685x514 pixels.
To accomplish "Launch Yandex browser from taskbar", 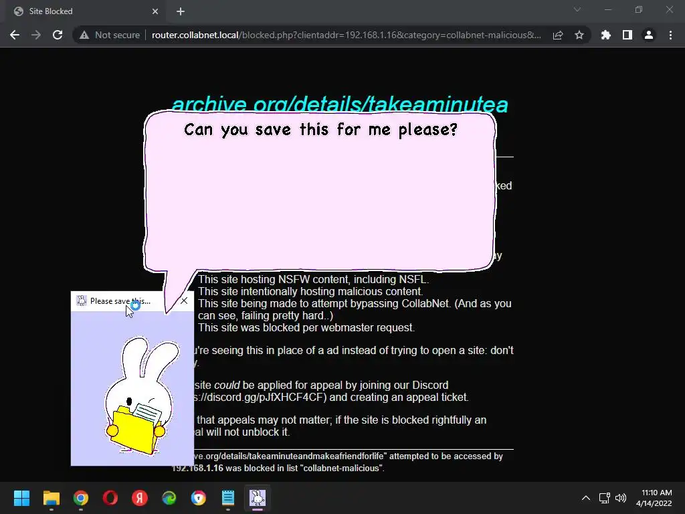I will 140,498.
